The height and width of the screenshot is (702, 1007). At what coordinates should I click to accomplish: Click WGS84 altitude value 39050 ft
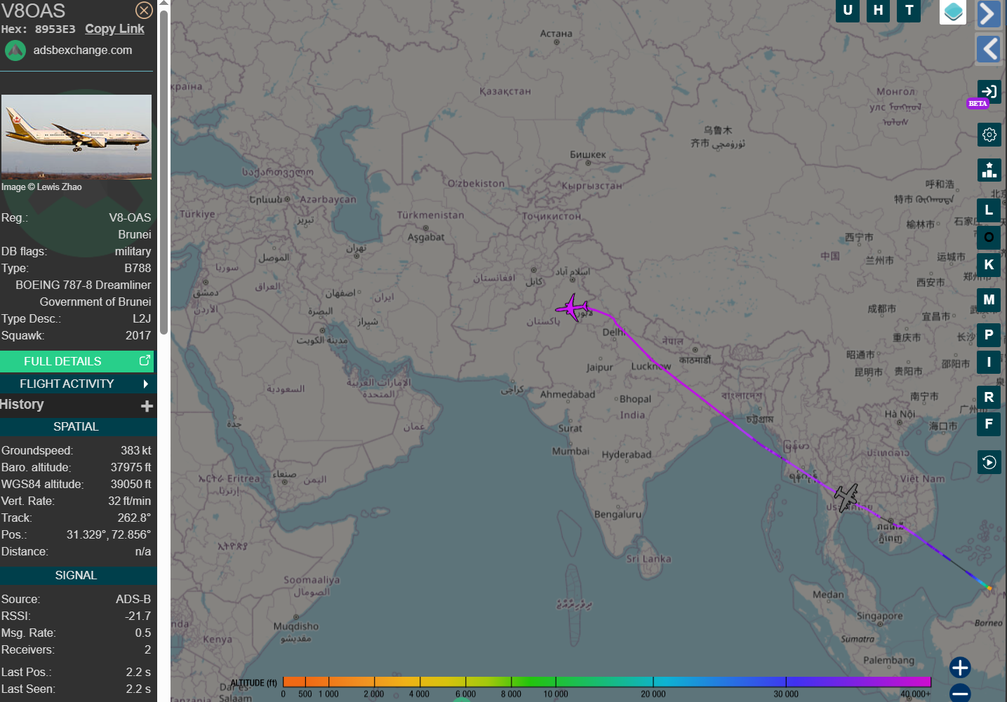coord(131,484)
